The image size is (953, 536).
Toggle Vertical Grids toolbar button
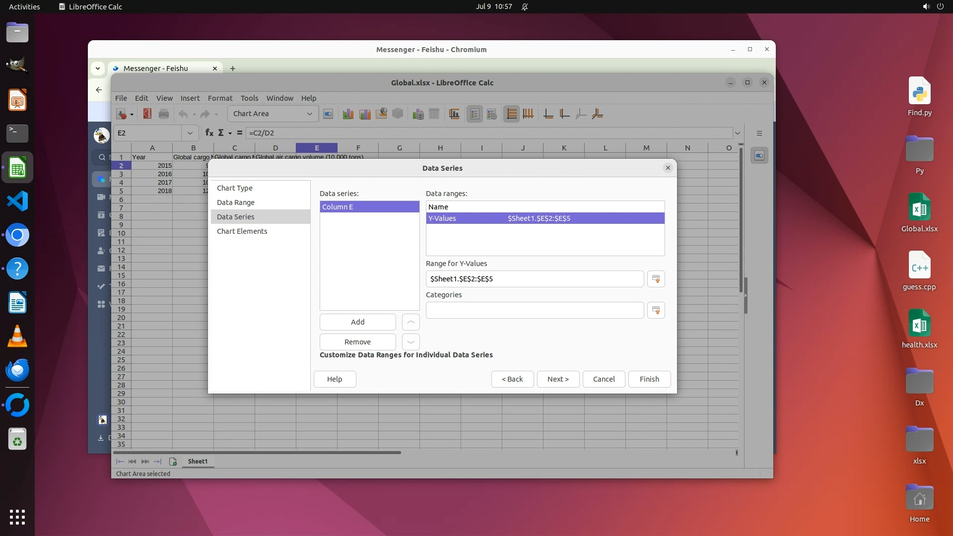528,114
